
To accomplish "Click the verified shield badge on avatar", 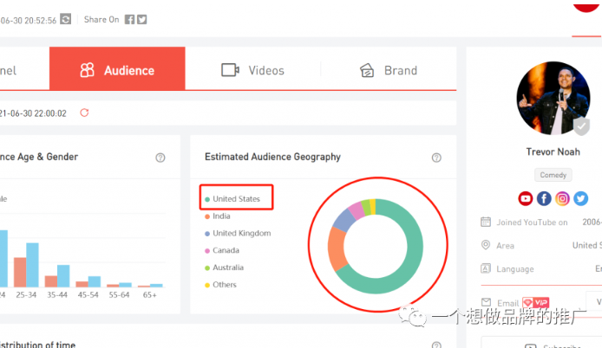I will click(582, 126).
